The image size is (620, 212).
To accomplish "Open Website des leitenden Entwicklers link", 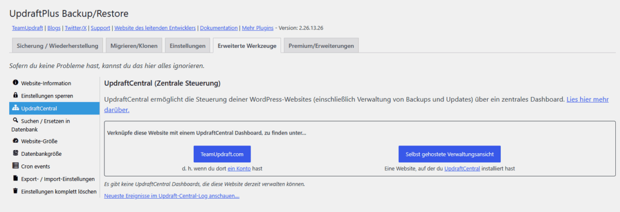I will 156,28.
